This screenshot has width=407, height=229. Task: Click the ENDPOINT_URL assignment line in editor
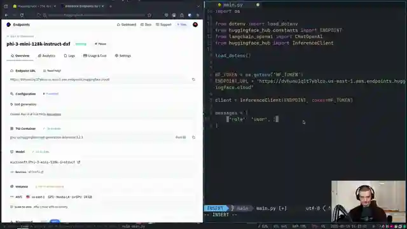(310, 84)
